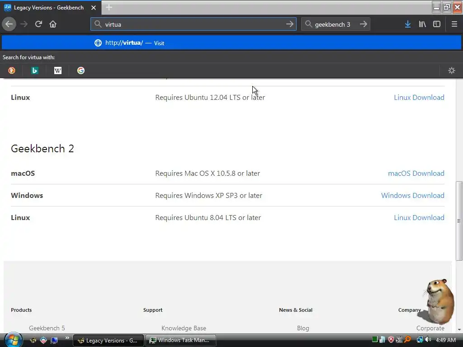This screenshot has height=347, width=463.
Task: Open Linux Download link requiring Ubuntu 12.04
Action: pos(419,98)
